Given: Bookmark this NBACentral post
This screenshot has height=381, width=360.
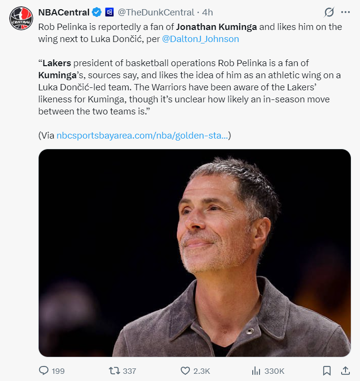Looking at the screenshot, I should tap(327, 370).
